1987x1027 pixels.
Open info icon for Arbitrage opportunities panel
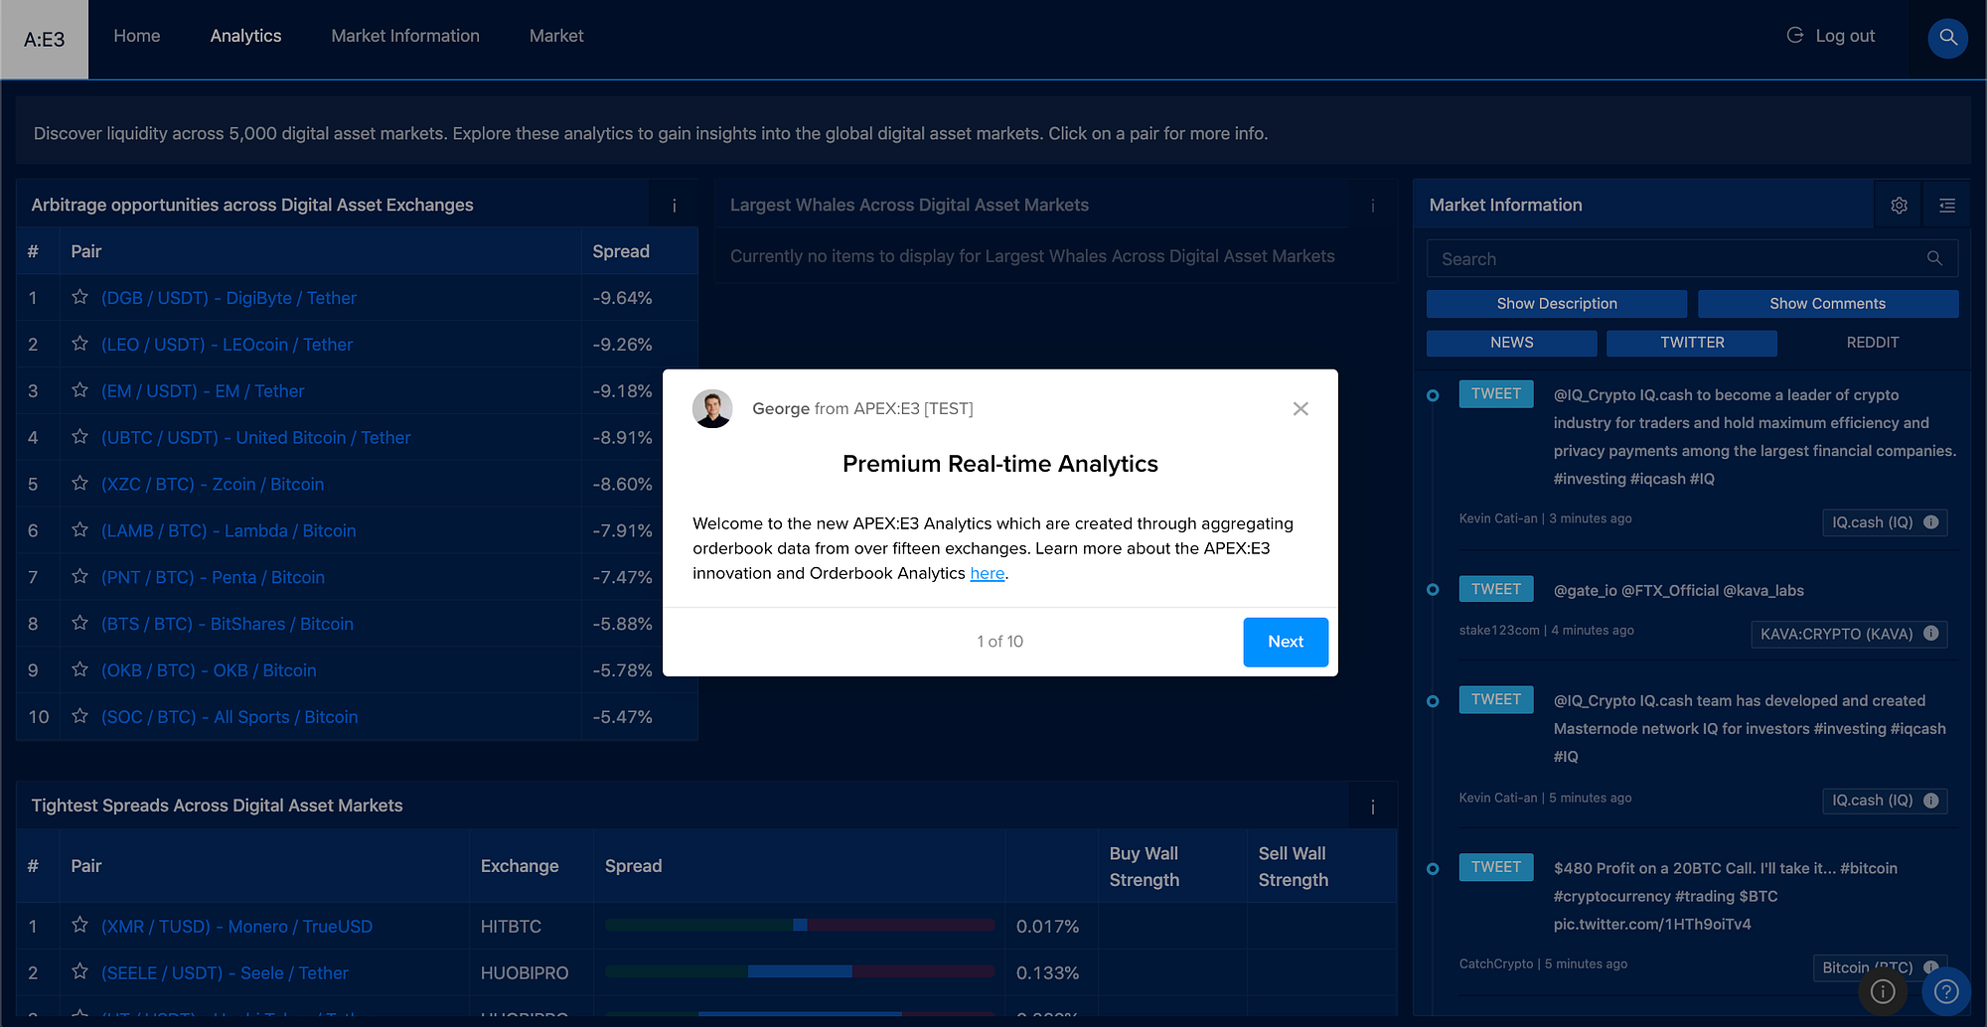tap(674, 205)
